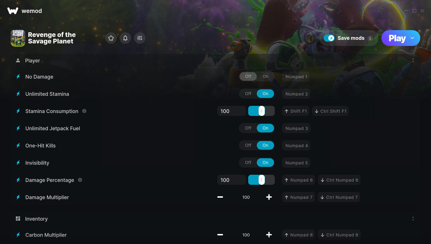This screenshot has height=244, width=431.
Task: Toggle the Save mods switch
Action: pos(329,38)
